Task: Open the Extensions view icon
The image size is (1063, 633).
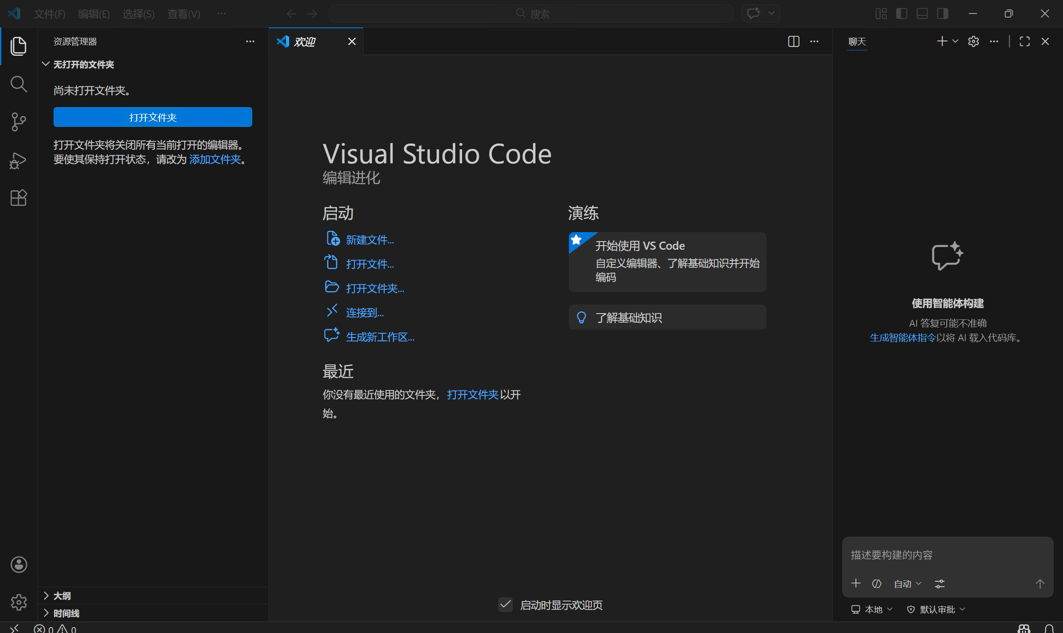Action: [x=18, y=198]
